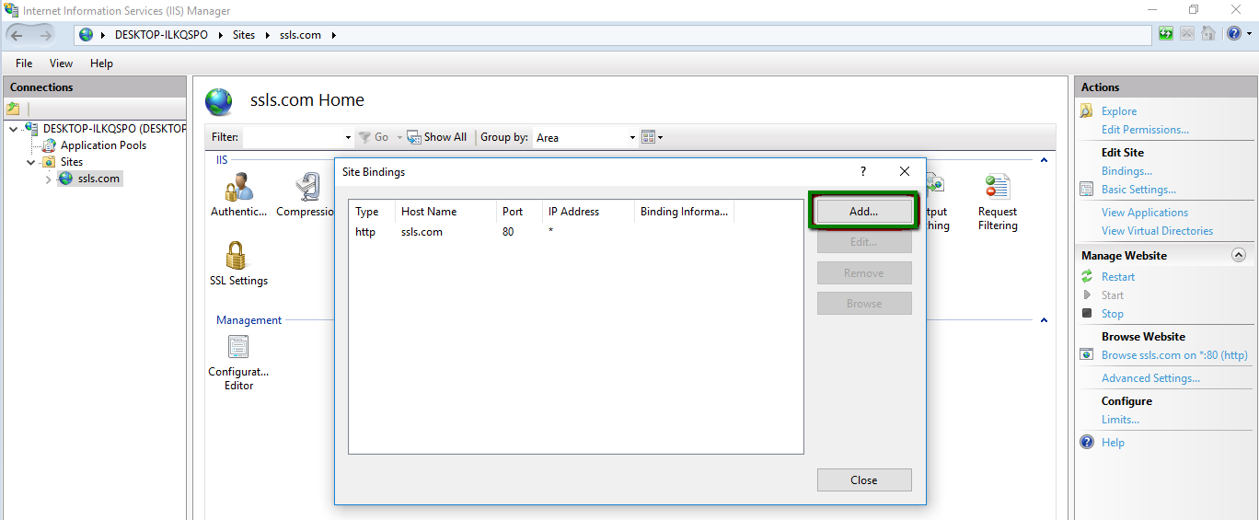Click the Basic Settings... link
This screenshot has height=520, width=1259.
tap(1138, 190)
